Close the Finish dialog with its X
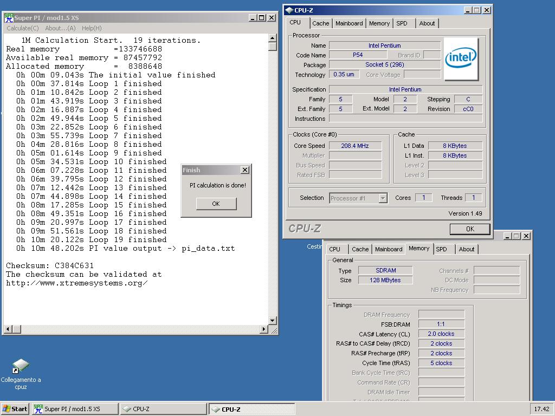The image size is (555, 416). (x=244, y=170)
